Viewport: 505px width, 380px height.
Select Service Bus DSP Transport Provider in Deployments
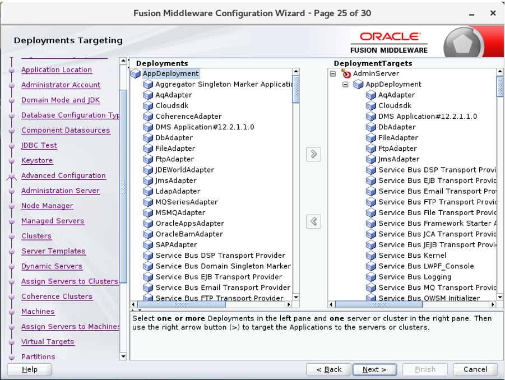pyautogui.click(x=220, y=256)
